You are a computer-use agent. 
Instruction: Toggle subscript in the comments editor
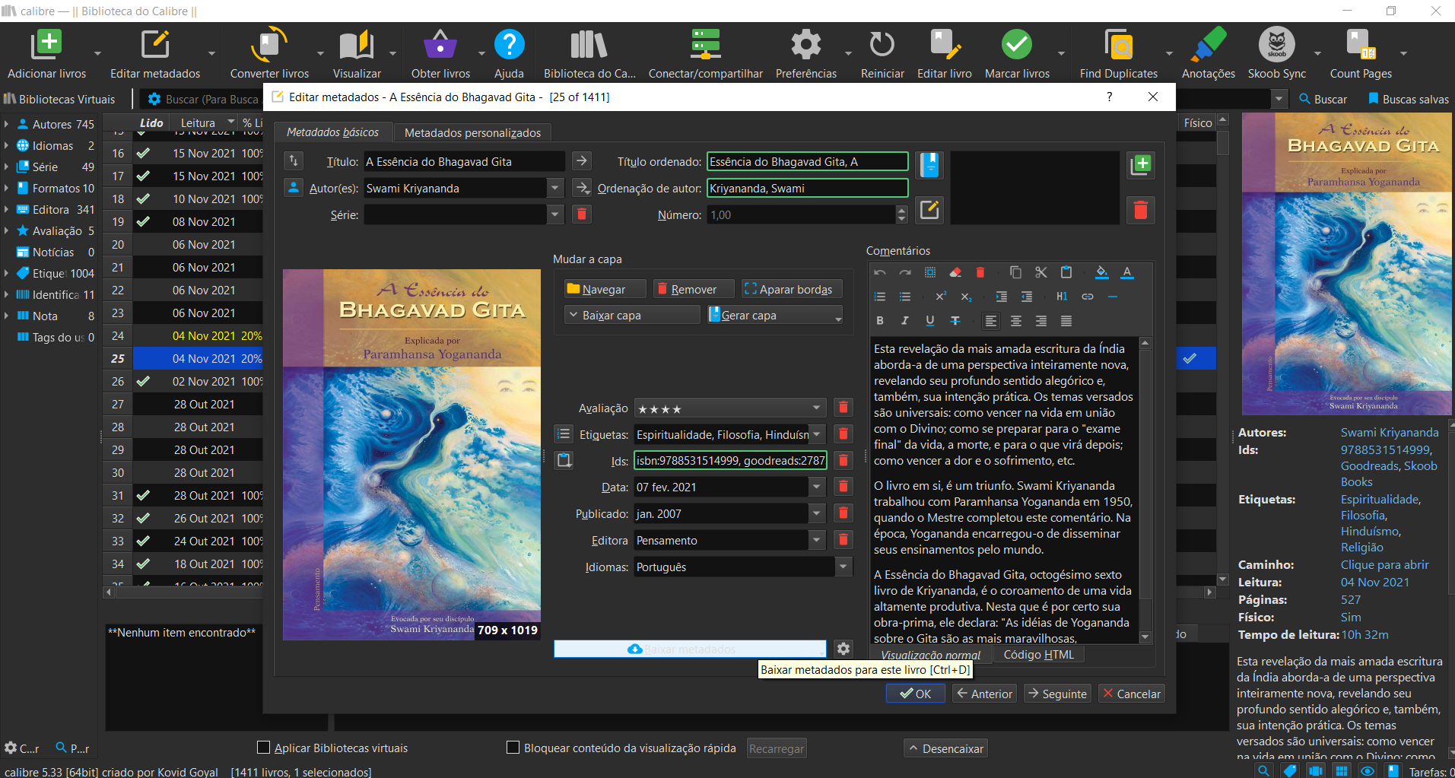(x=966, y=297)
